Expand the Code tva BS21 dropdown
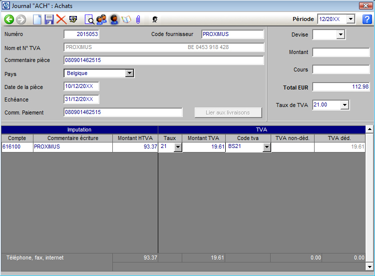This screenshot has height=276, width=375. pos(267,147)
